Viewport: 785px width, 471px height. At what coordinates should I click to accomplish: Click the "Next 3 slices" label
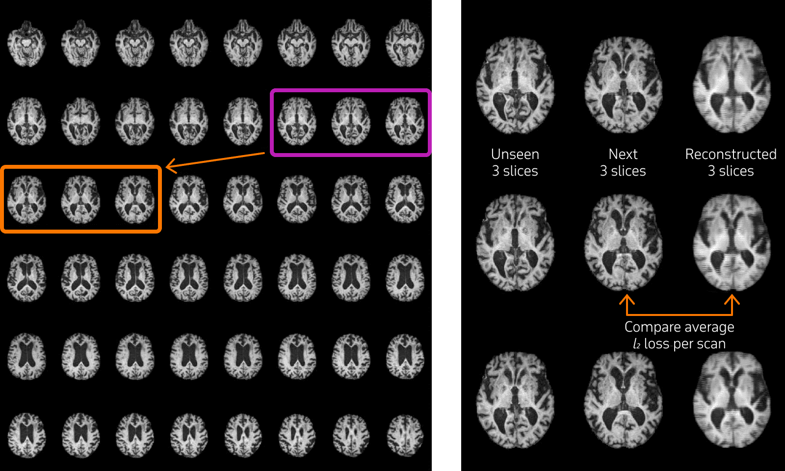[623, 162]
